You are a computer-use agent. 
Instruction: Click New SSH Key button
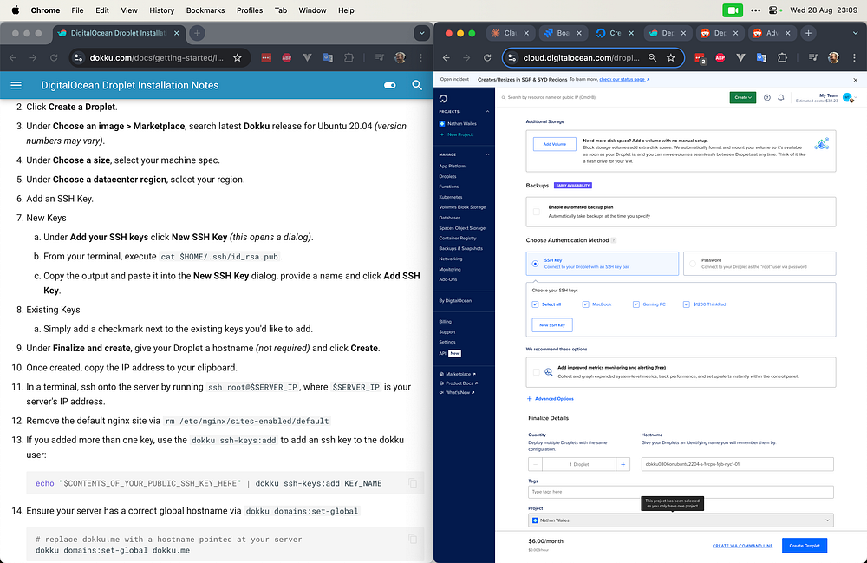coord(551,324)
